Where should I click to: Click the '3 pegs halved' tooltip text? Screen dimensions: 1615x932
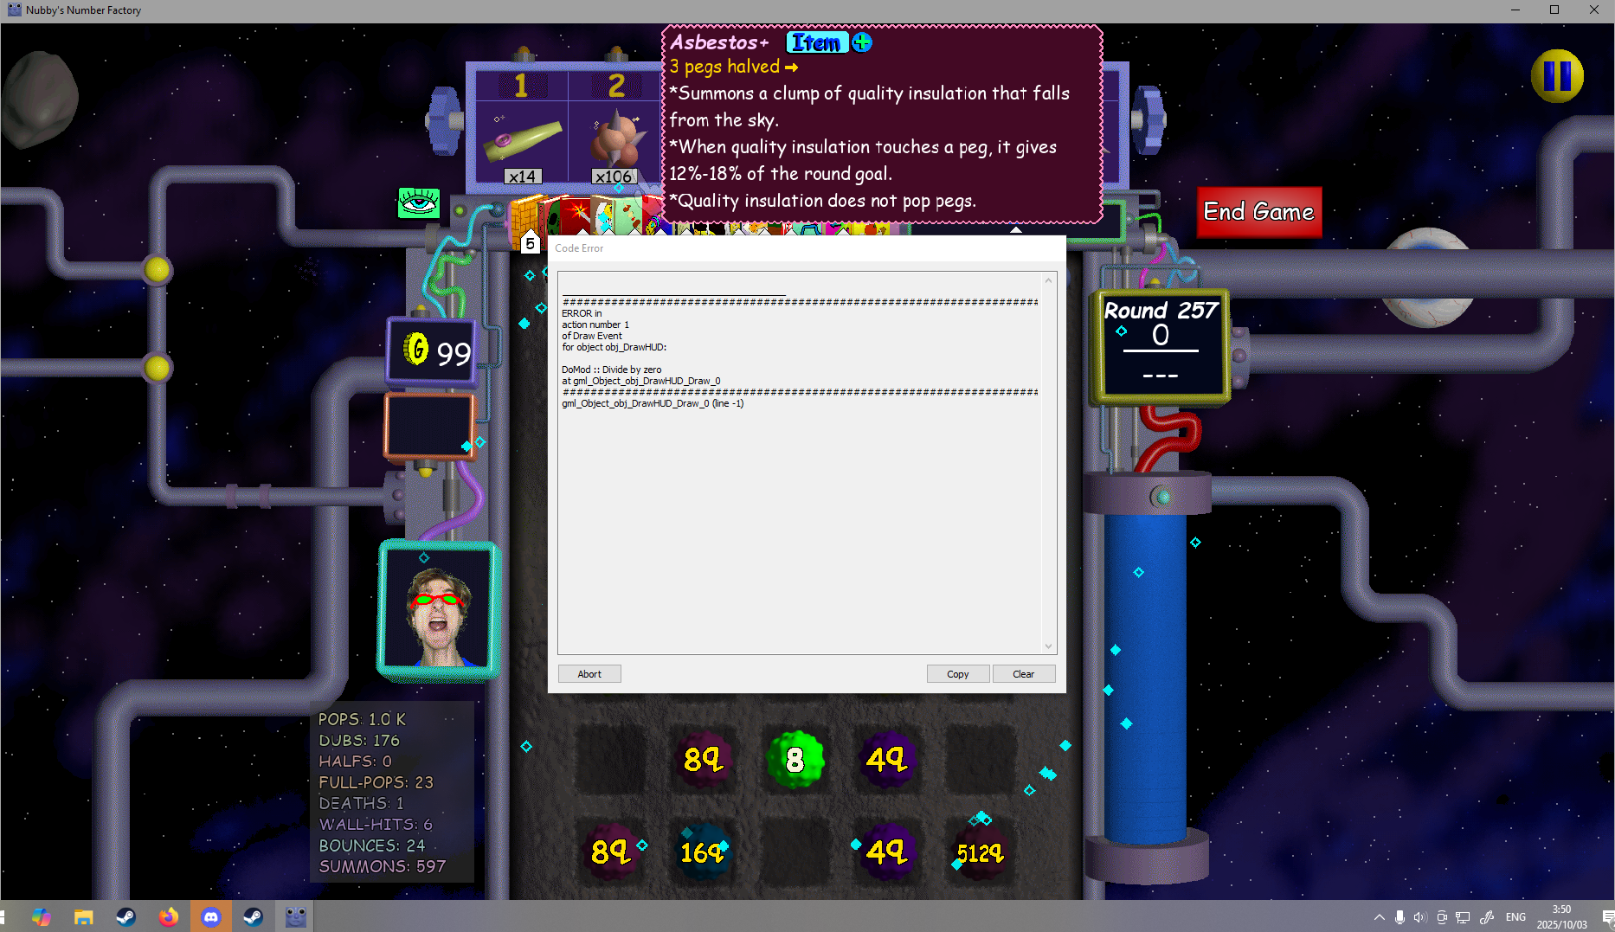pyautogui.click(x=724, y=67)
